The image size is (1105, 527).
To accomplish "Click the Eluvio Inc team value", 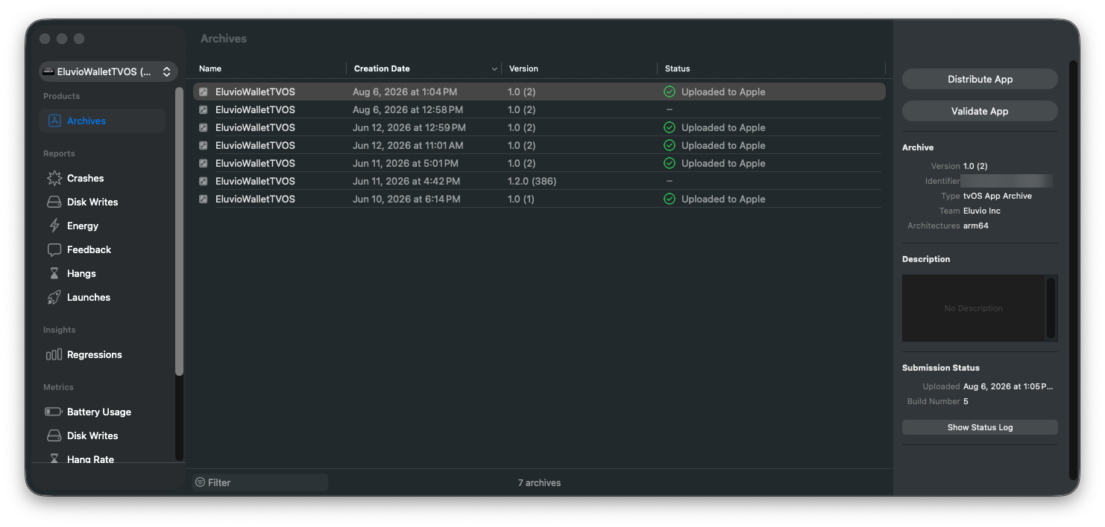I will click(x=982, y=211).
